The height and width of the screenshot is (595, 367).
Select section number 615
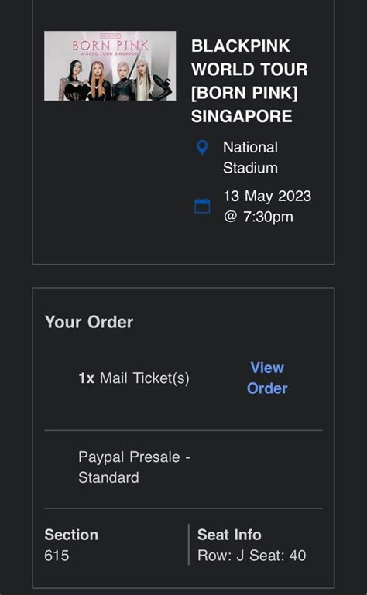pyautogui.click(x=57, y=556)
